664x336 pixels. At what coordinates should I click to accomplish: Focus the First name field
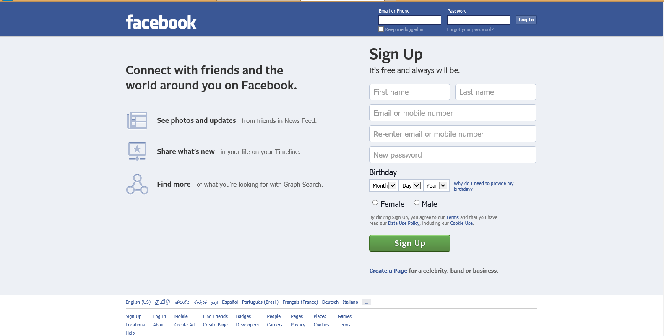point(409,92)
